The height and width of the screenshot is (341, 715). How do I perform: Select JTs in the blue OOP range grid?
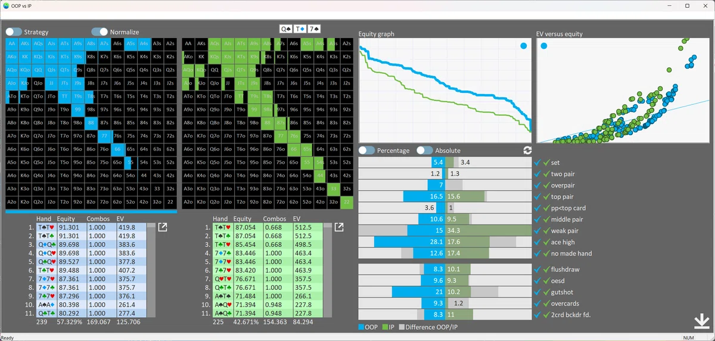(x=64, y=83)
